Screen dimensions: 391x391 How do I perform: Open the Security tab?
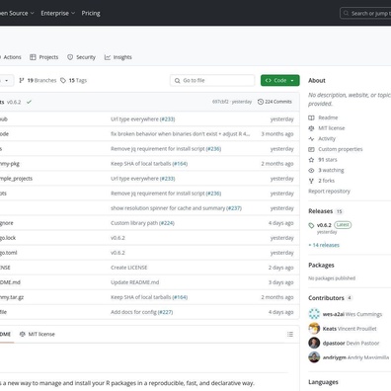click(x=81, y=57)
